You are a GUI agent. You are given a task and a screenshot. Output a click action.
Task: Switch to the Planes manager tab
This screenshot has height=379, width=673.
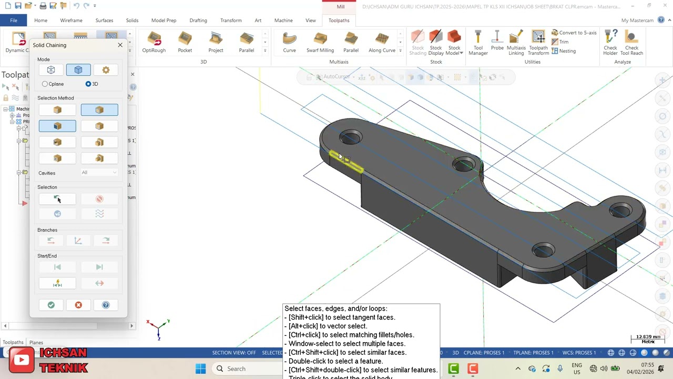click(x=36, y=342)
